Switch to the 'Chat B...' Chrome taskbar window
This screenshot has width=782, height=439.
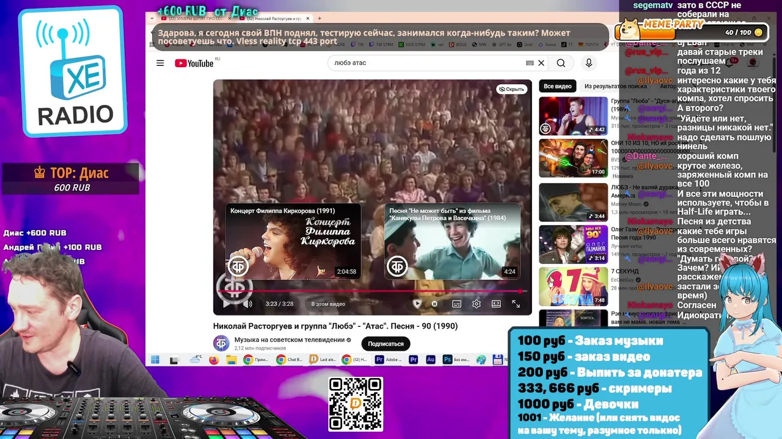tap(289, 360)
